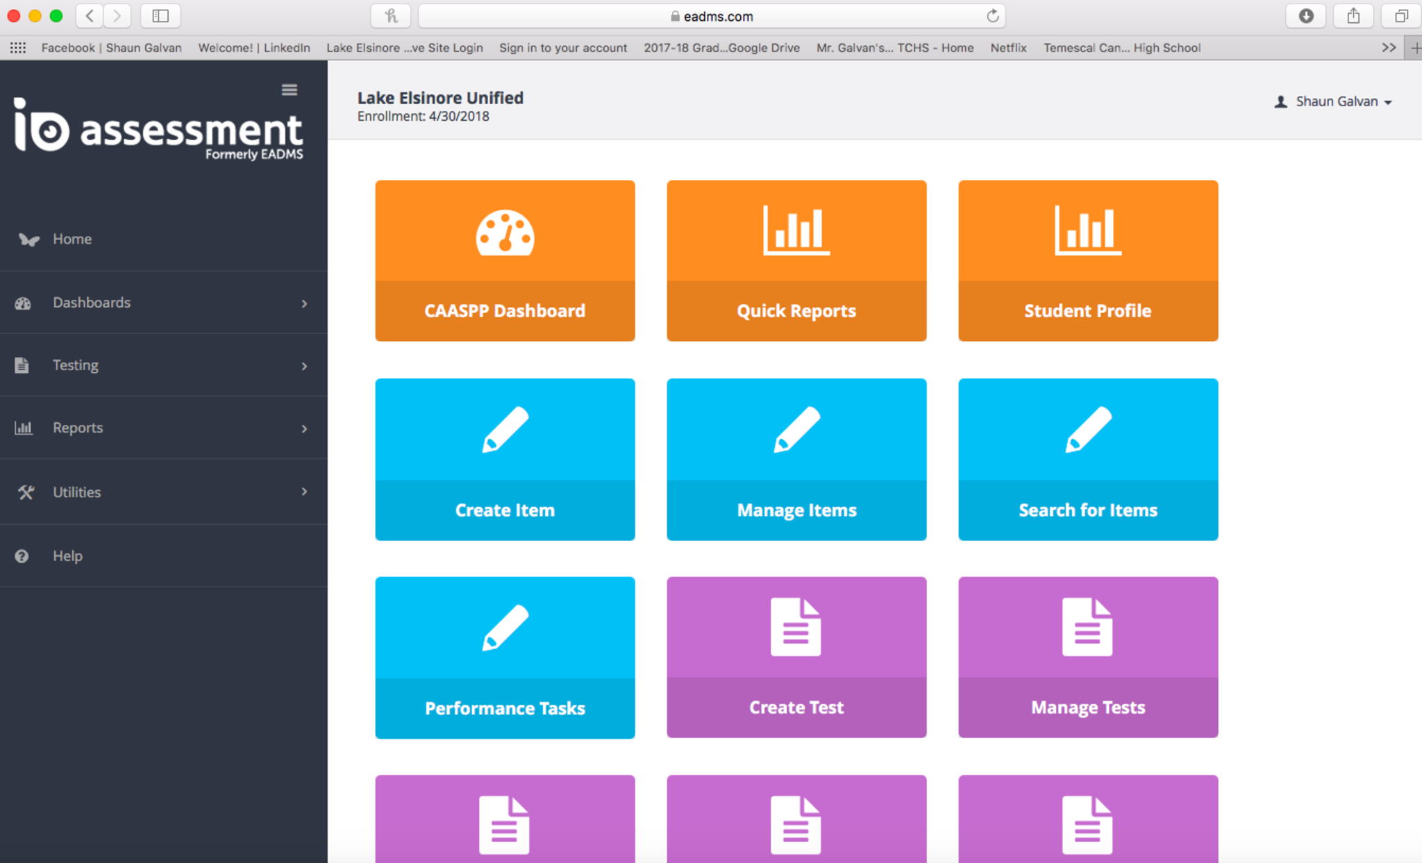Click the Temescal Can... High School bookmark
Viewport: 1422px width, 863px height.
[x=1121, y=48]
